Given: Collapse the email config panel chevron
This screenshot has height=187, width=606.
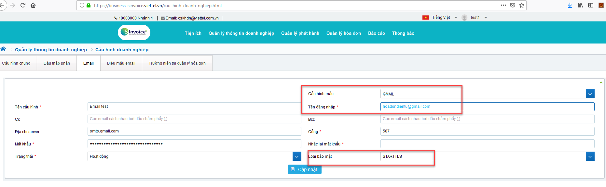Looking at the screenshot, I should [601, 82].
